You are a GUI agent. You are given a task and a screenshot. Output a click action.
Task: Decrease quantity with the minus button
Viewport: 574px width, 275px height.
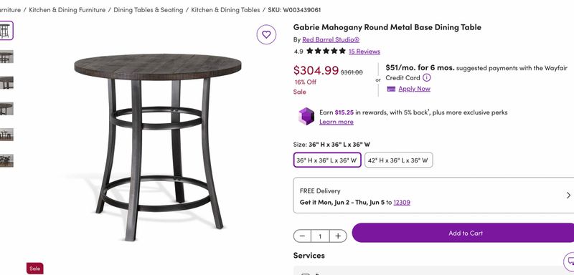(x=302, y=236)
